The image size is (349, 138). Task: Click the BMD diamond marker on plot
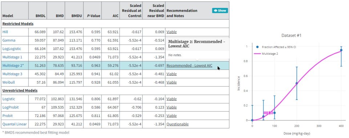click(x=270, y=113)
